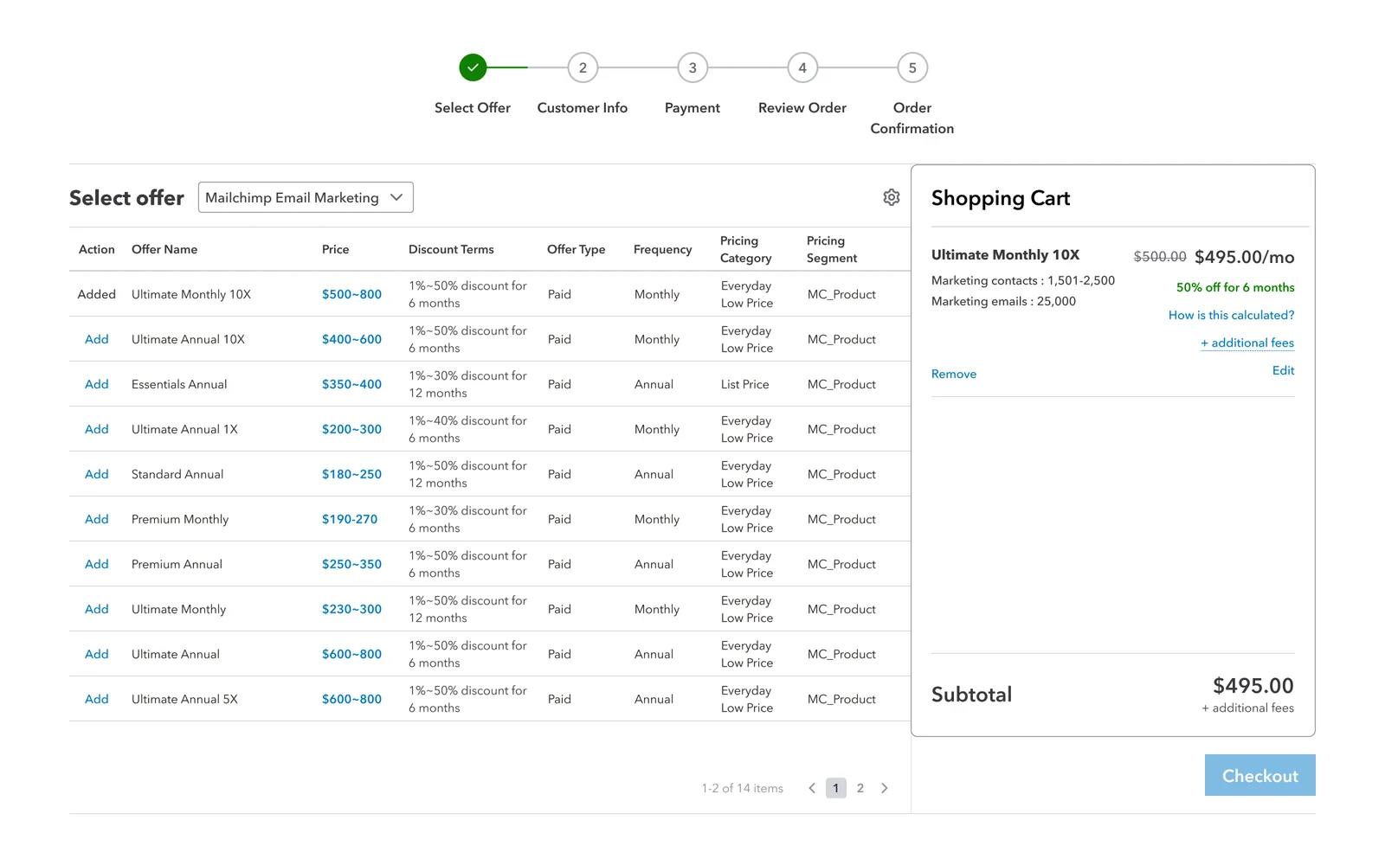Viewport: 1385px width, 865px height.
Task: Jump to step 3 Payment
Action: (x=692, y=67)
